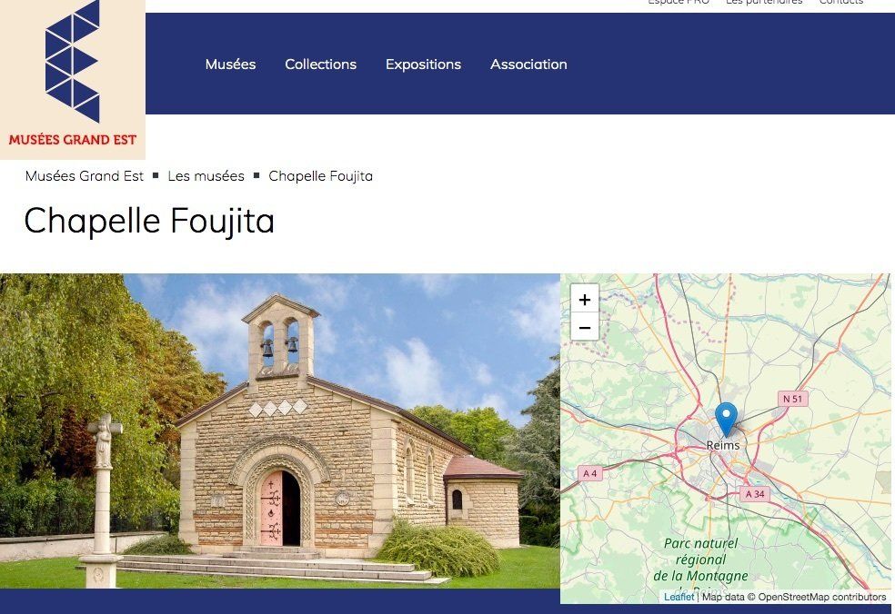The width and height of the screenshot is (895, 614).
Task: Select the A 34 road label
Action: (x=755, y=494)
